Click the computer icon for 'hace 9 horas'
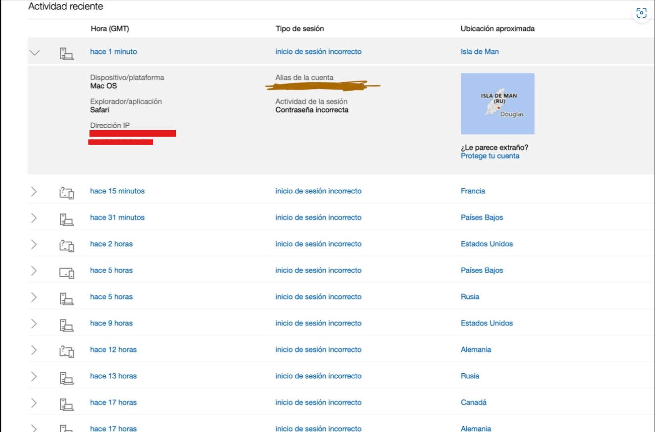Image resolution: width=655 pixels, height=432 pixels. 67,324
